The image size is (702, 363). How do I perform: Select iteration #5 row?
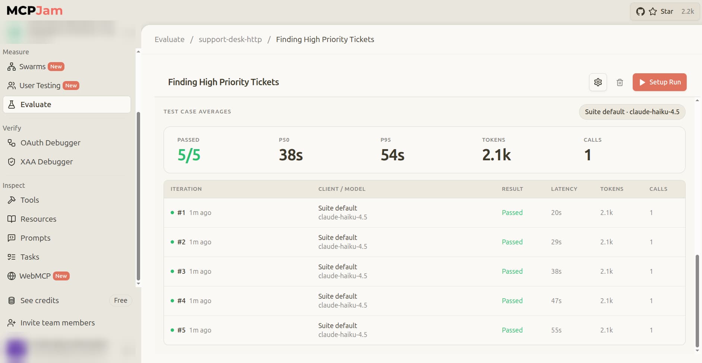coord(424,330)
